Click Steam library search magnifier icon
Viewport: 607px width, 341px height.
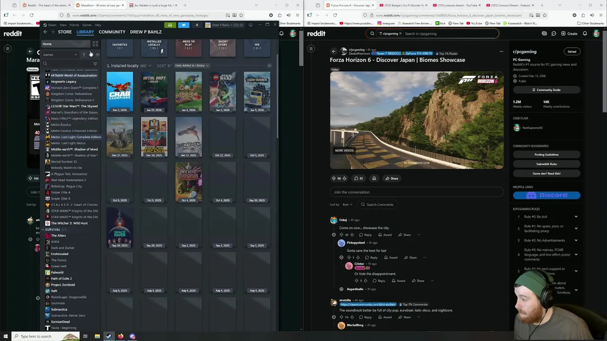(45, 63)
